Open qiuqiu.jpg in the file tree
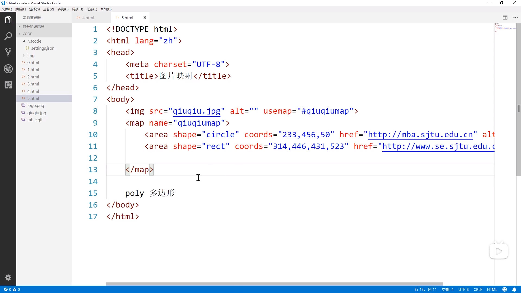 click(37, 113)
